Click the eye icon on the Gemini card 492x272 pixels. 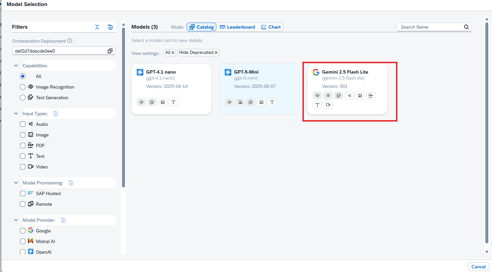click(317, 96)
